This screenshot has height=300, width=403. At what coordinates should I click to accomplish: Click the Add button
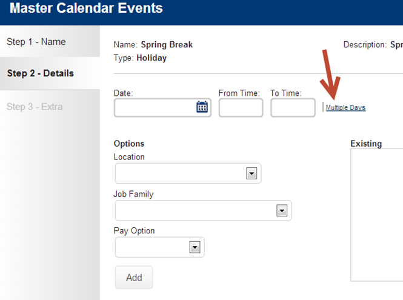point(134,278)
